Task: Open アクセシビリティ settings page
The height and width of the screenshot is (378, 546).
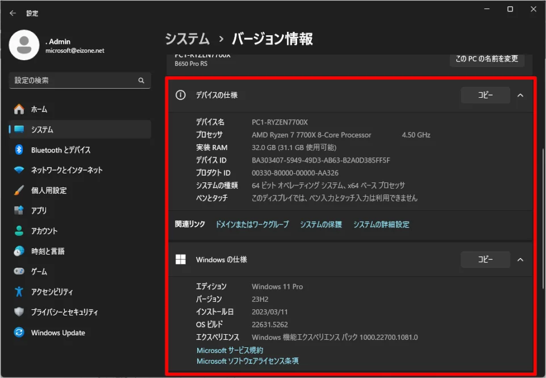Action: (80, 291)
